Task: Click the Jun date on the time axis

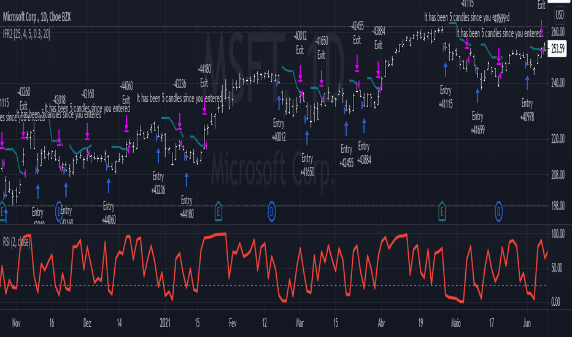Action: (527, 323)
